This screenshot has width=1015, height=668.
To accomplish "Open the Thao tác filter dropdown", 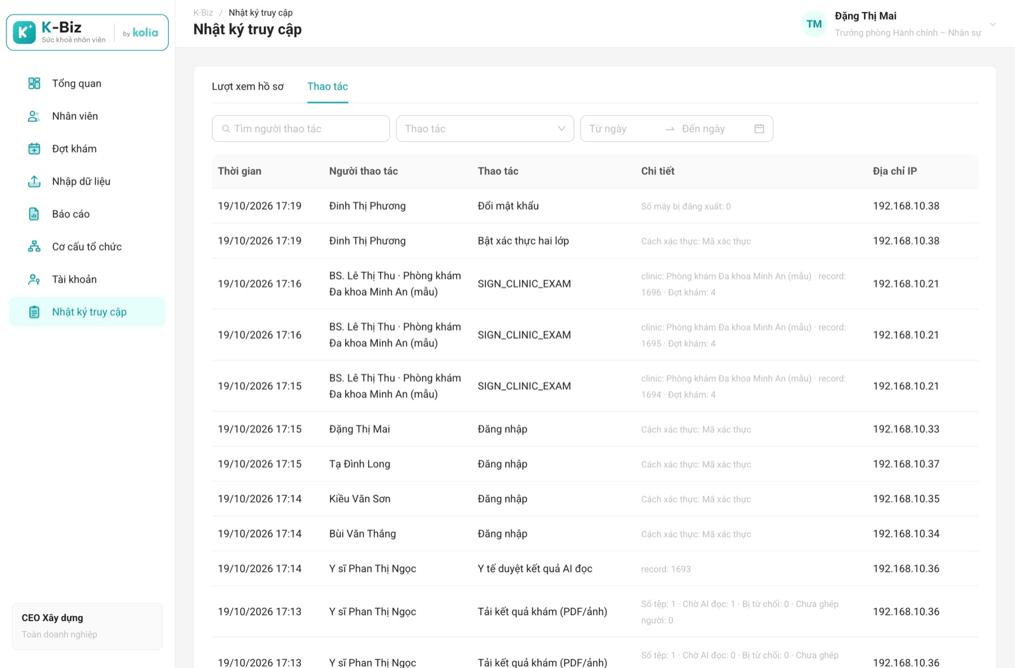I will coord(485,129).
